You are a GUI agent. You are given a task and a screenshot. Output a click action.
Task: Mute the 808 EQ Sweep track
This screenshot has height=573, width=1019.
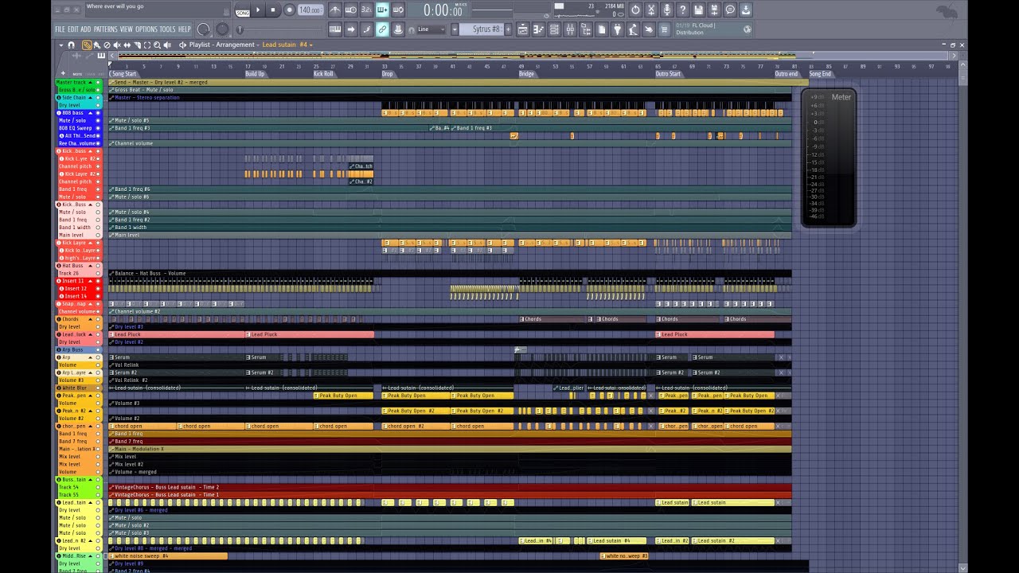[x=98, y=128]
